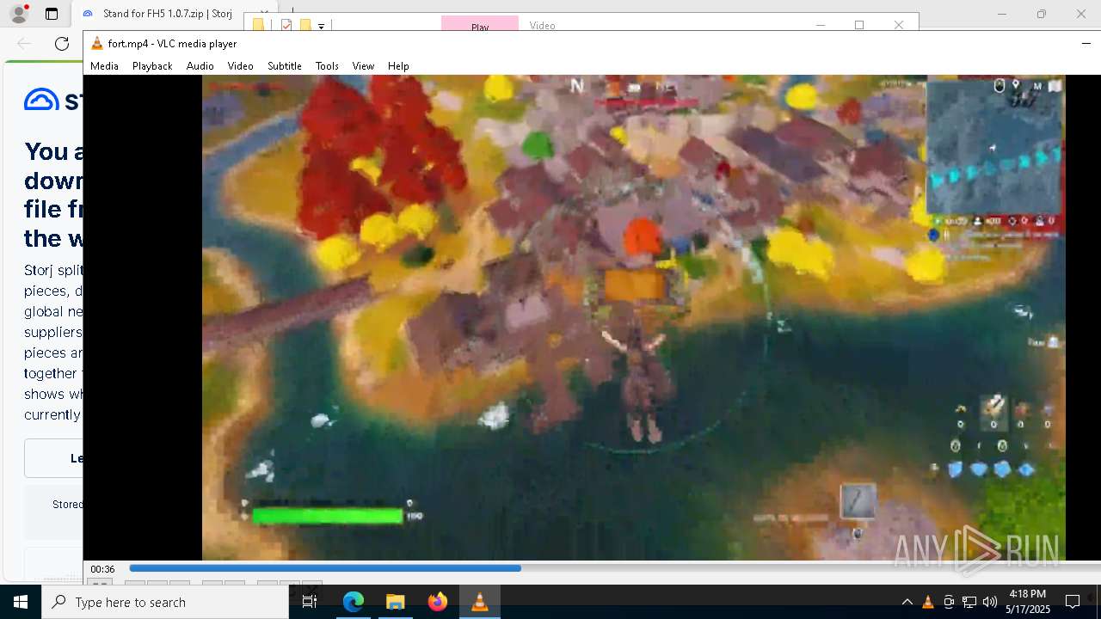
Task: Click the VLC system tray icon
Action: [928, 602]
